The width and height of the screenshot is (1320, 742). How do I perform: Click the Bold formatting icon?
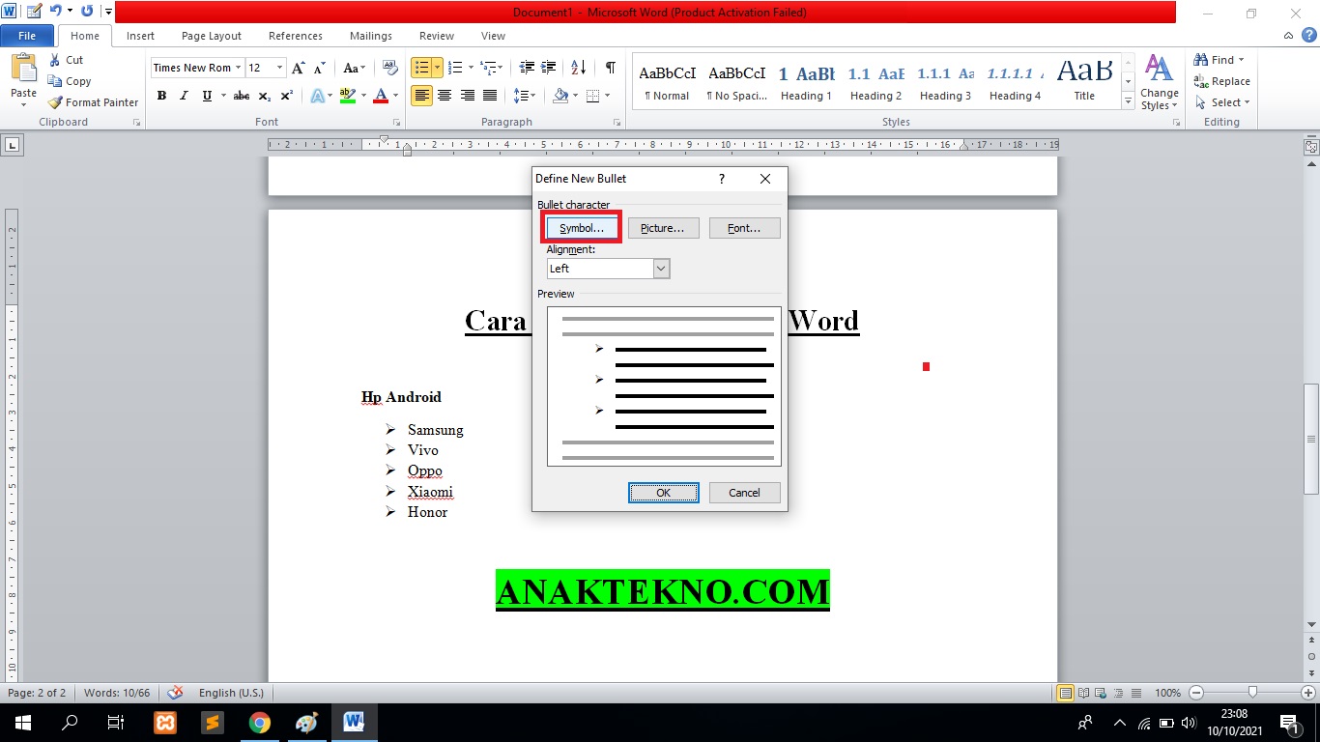[161, 96]
